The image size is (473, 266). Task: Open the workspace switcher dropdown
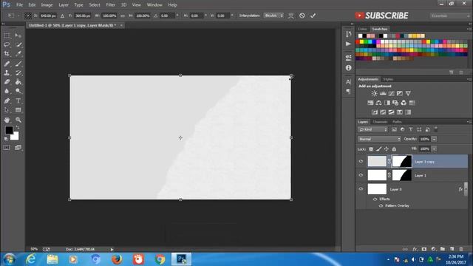pos(449,16)
